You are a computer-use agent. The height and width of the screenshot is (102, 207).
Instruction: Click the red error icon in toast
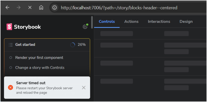pos(11,87)
